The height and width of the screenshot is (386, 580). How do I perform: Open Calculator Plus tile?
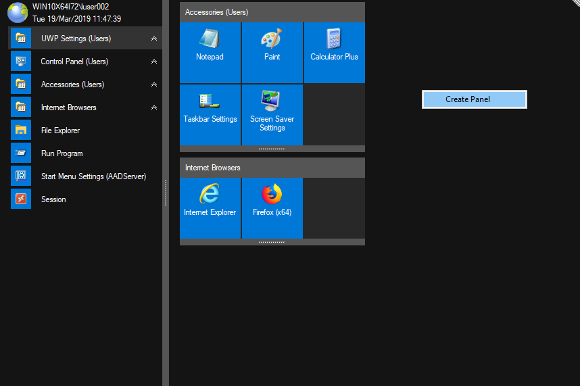(x=334, y=53)
